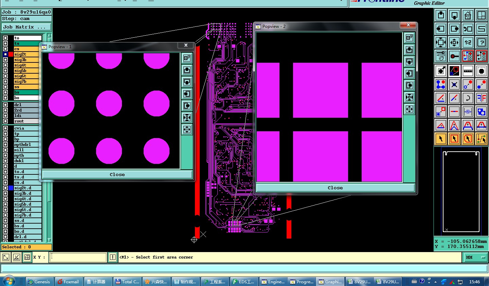Select layer 2rd in the layer list
This screenshot has height=286, width=489.
tap(27, 110)
